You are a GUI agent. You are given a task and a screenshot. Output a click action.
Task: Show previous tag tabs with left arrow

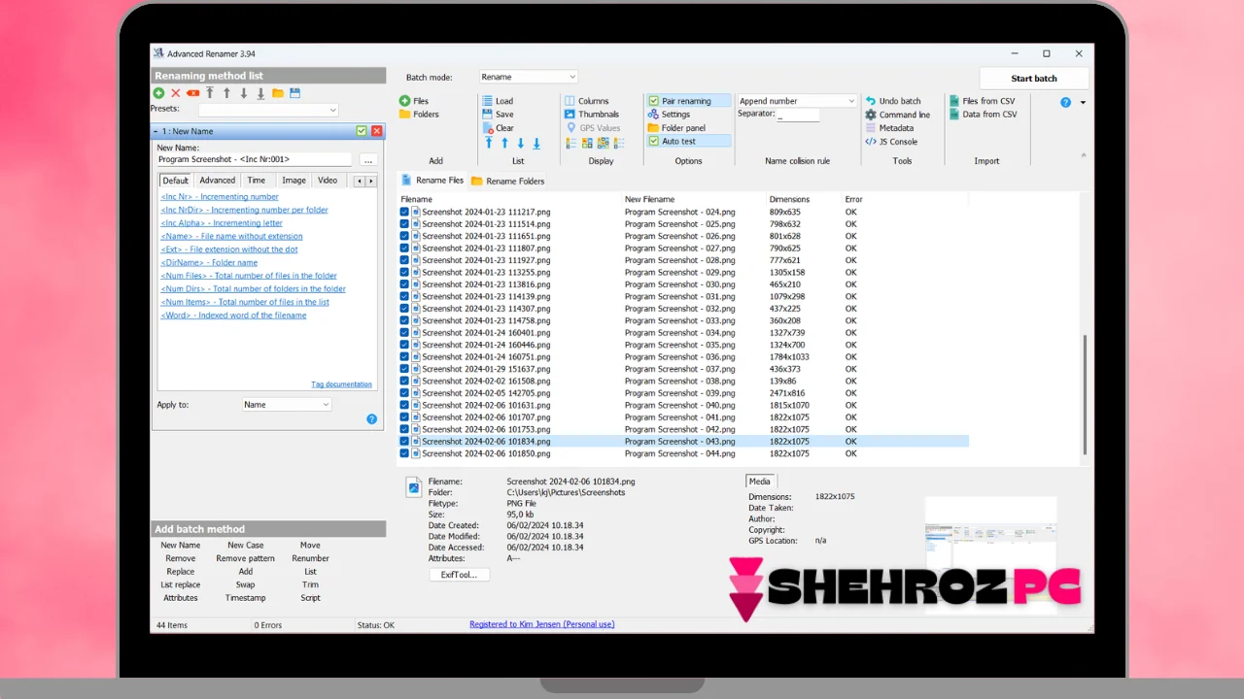point(360,181)
